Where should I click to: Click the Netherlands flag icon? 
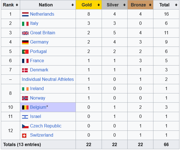pos(25,14)
